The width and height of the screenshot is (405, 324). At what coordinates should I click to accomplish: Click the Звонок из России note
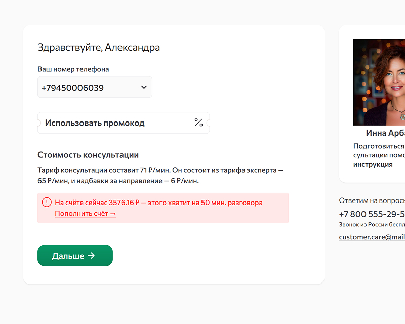(x=372, y=224)
